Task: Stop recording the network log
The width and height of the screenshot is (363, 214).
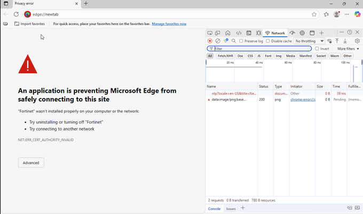Action: click(210, 41)
